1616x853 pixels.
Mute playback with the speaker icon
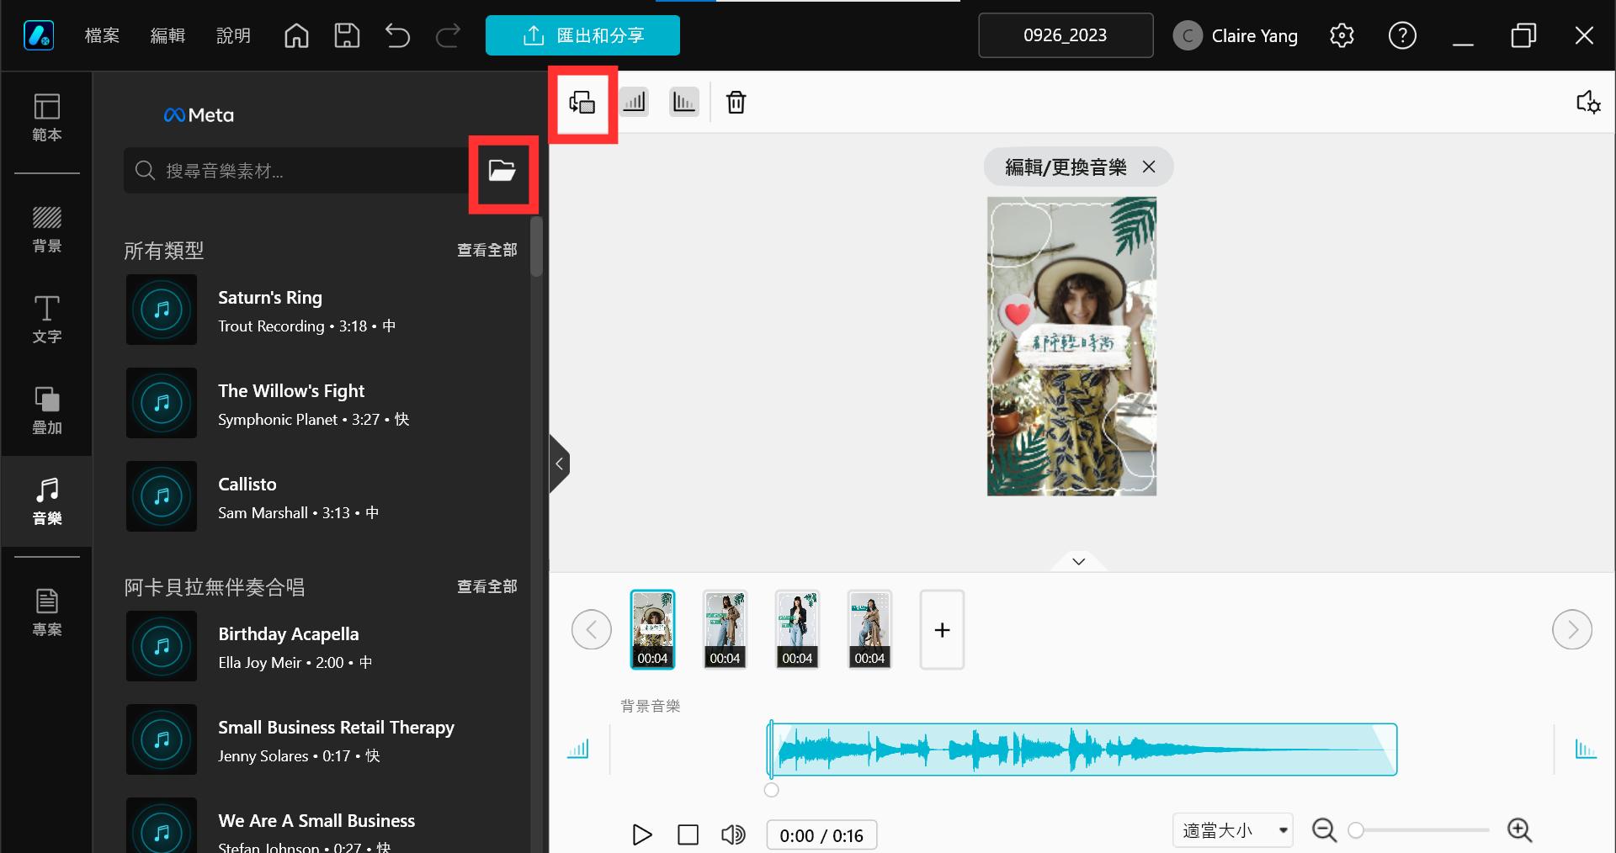(732, 834)
